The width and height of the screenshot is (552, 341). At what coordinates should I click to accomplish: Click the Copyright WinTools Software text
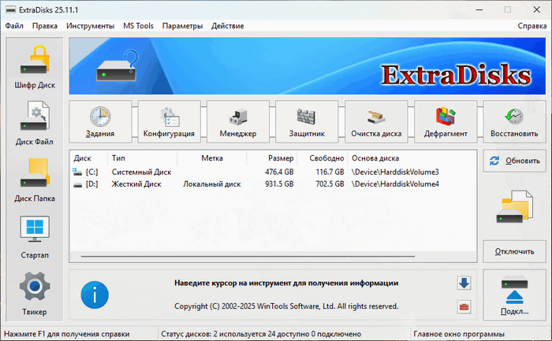click(x=286, y=306)
